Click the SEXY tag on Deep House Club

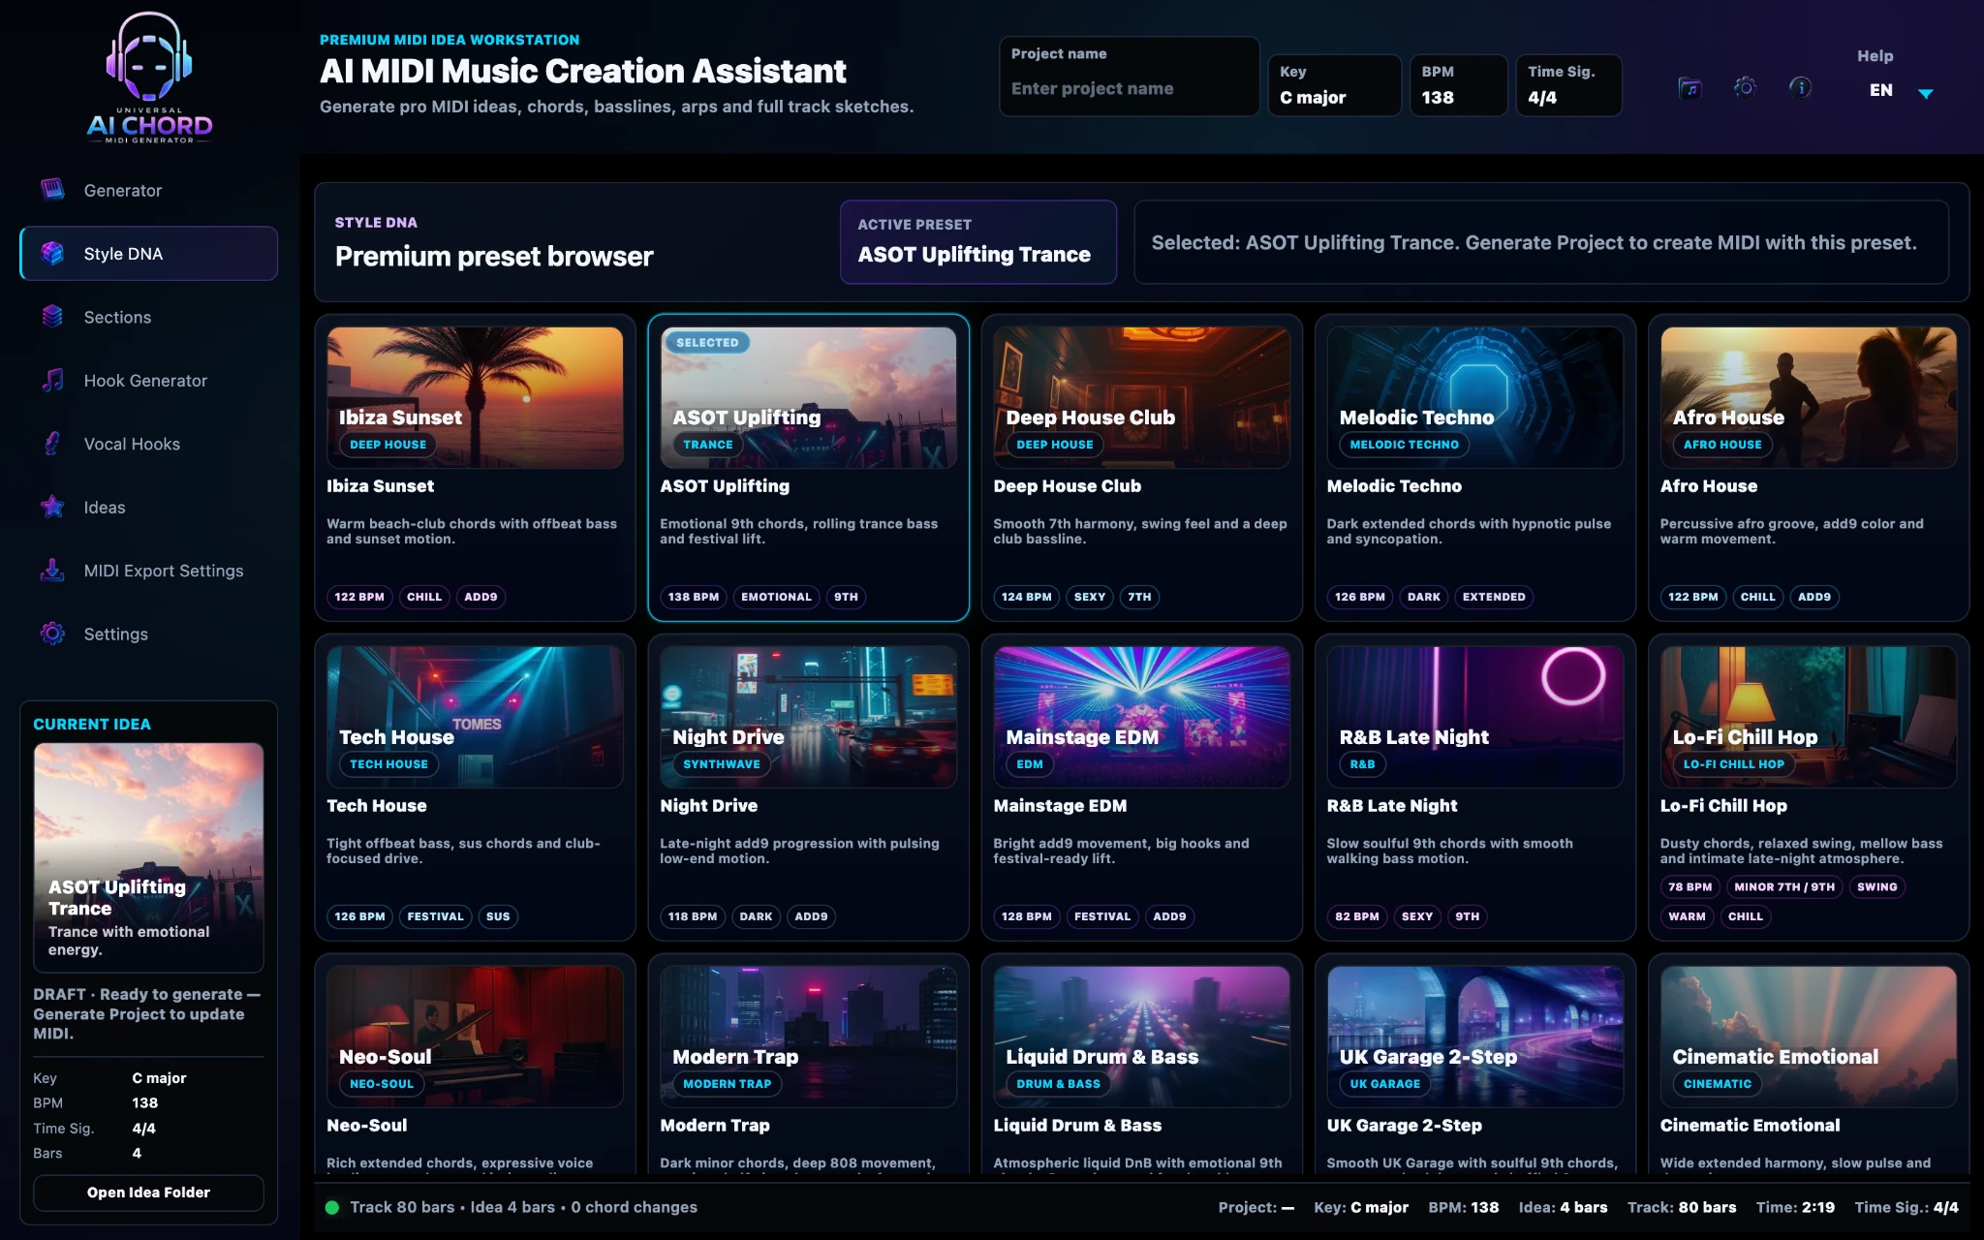[x=1090, y=597]
